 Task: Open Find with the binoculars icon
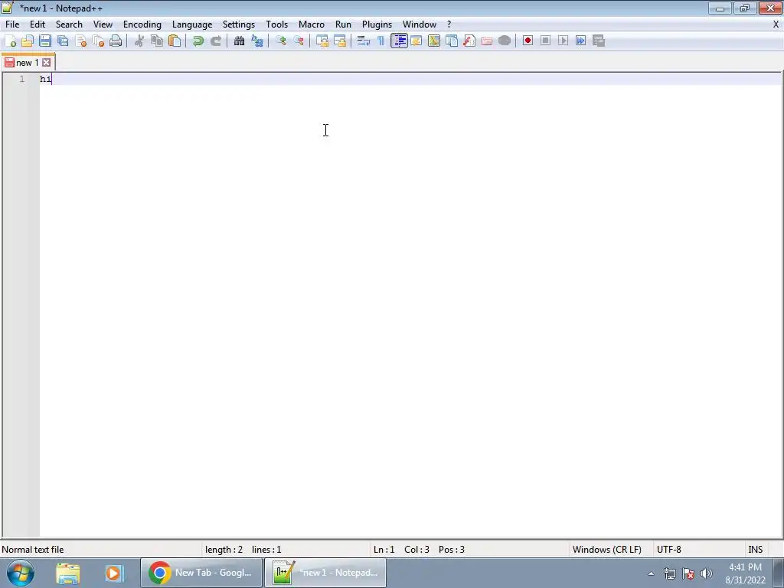[239, 41]
